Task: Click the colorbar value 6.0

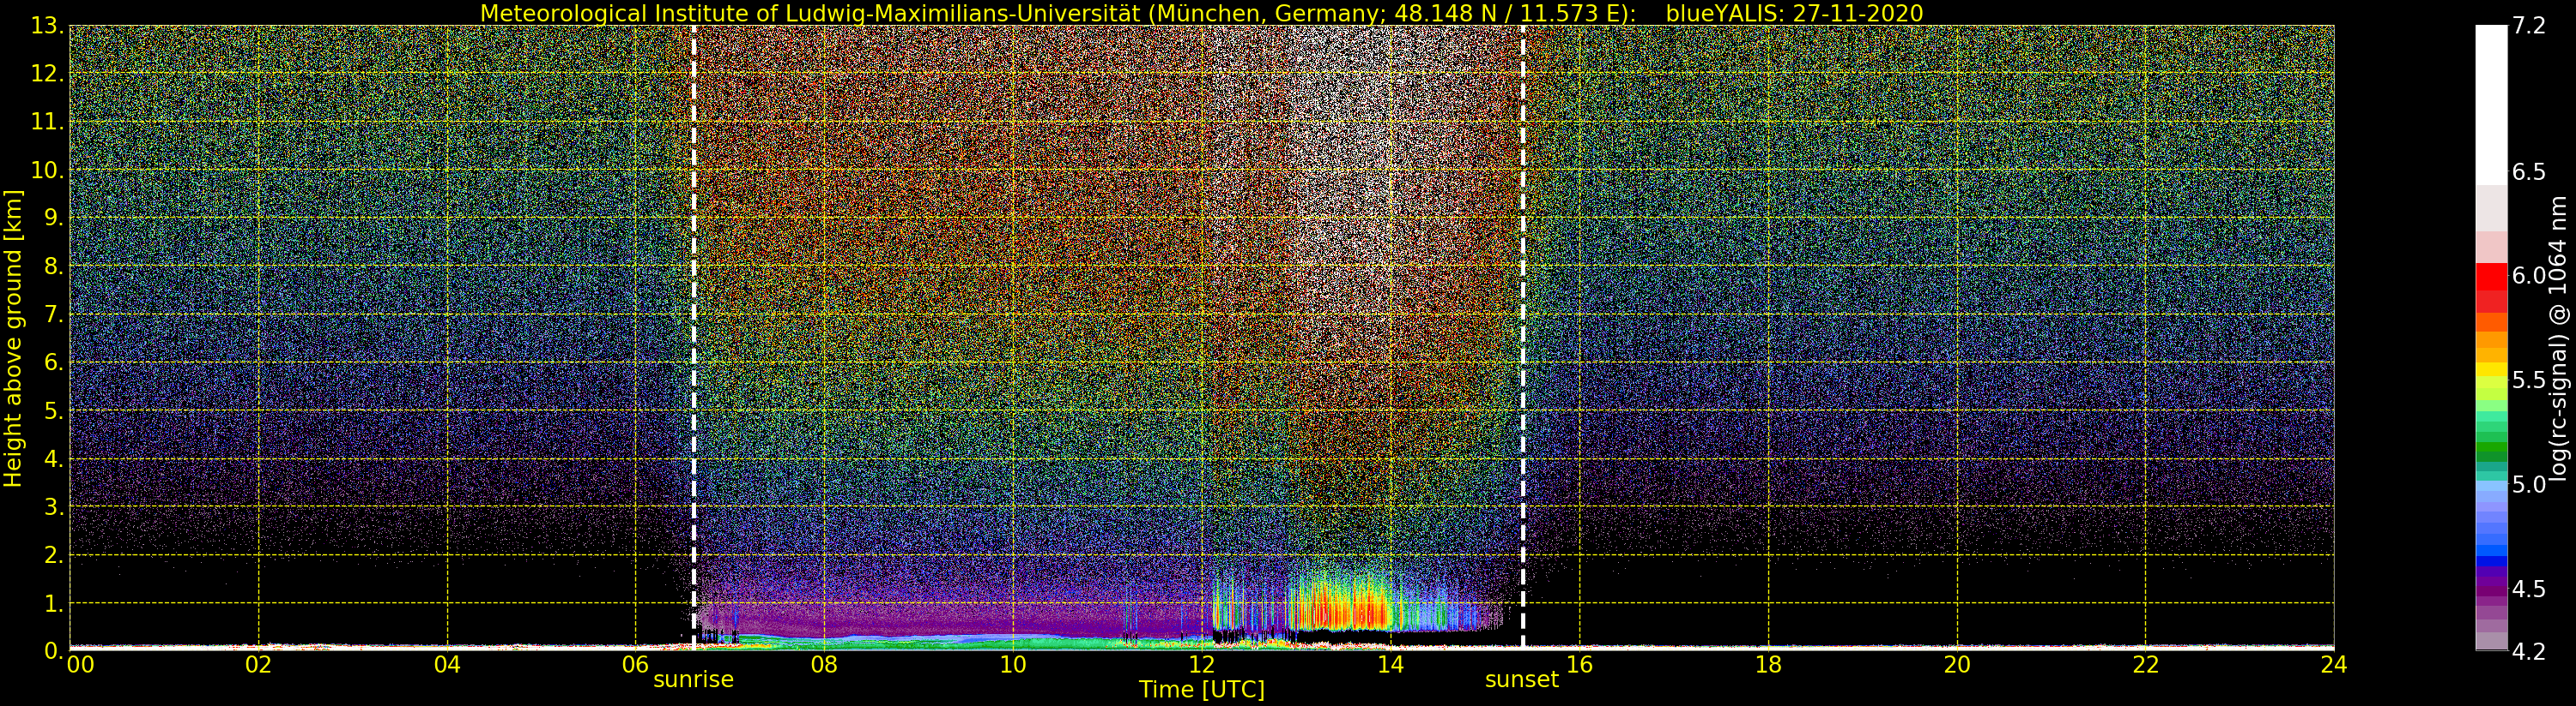Action: click(x=2529, y=276)
